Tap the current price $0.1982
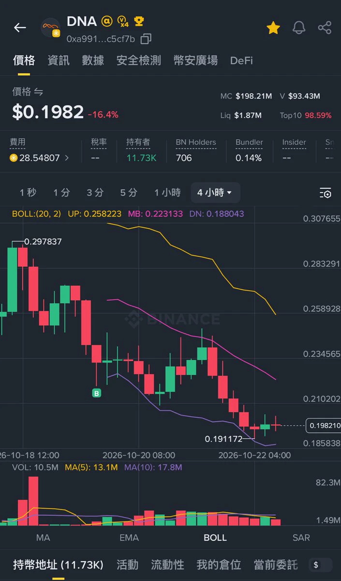Screen dimensions: 341x581 pos(48,112)
